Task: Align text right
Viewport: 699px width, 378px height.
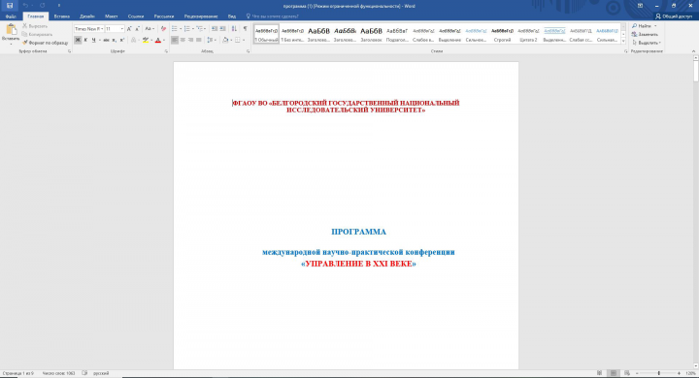Action: point(190,40)
